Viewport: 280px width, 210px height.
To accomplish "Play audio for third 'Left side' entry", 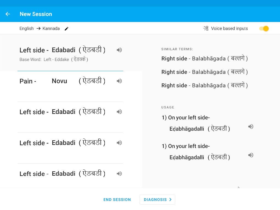I will (119, 143).
